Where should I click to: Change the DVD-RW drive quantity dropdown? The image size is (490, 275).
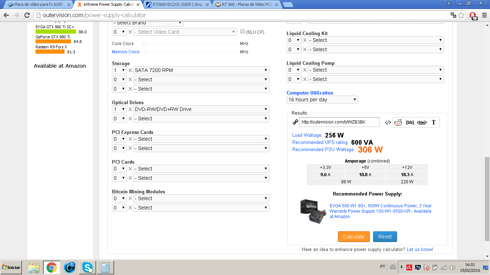coord(119,109)
